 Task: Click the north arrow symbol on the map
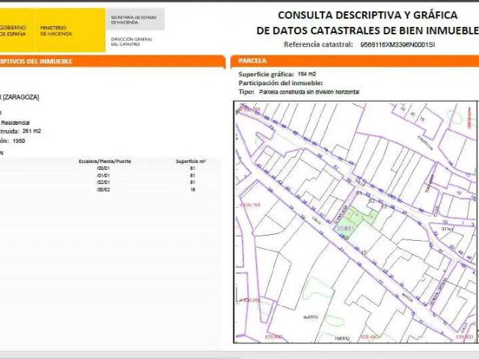(x=469, y=117)
